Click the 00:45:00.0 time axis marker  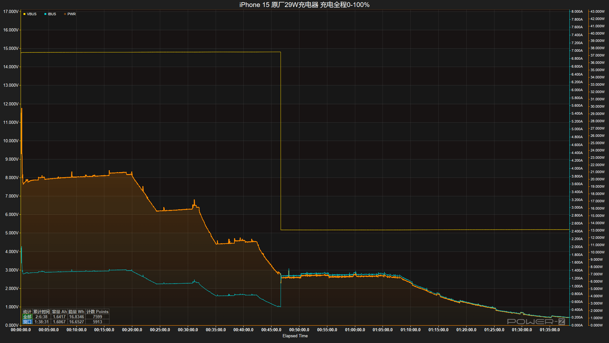(x=271, y=330)
